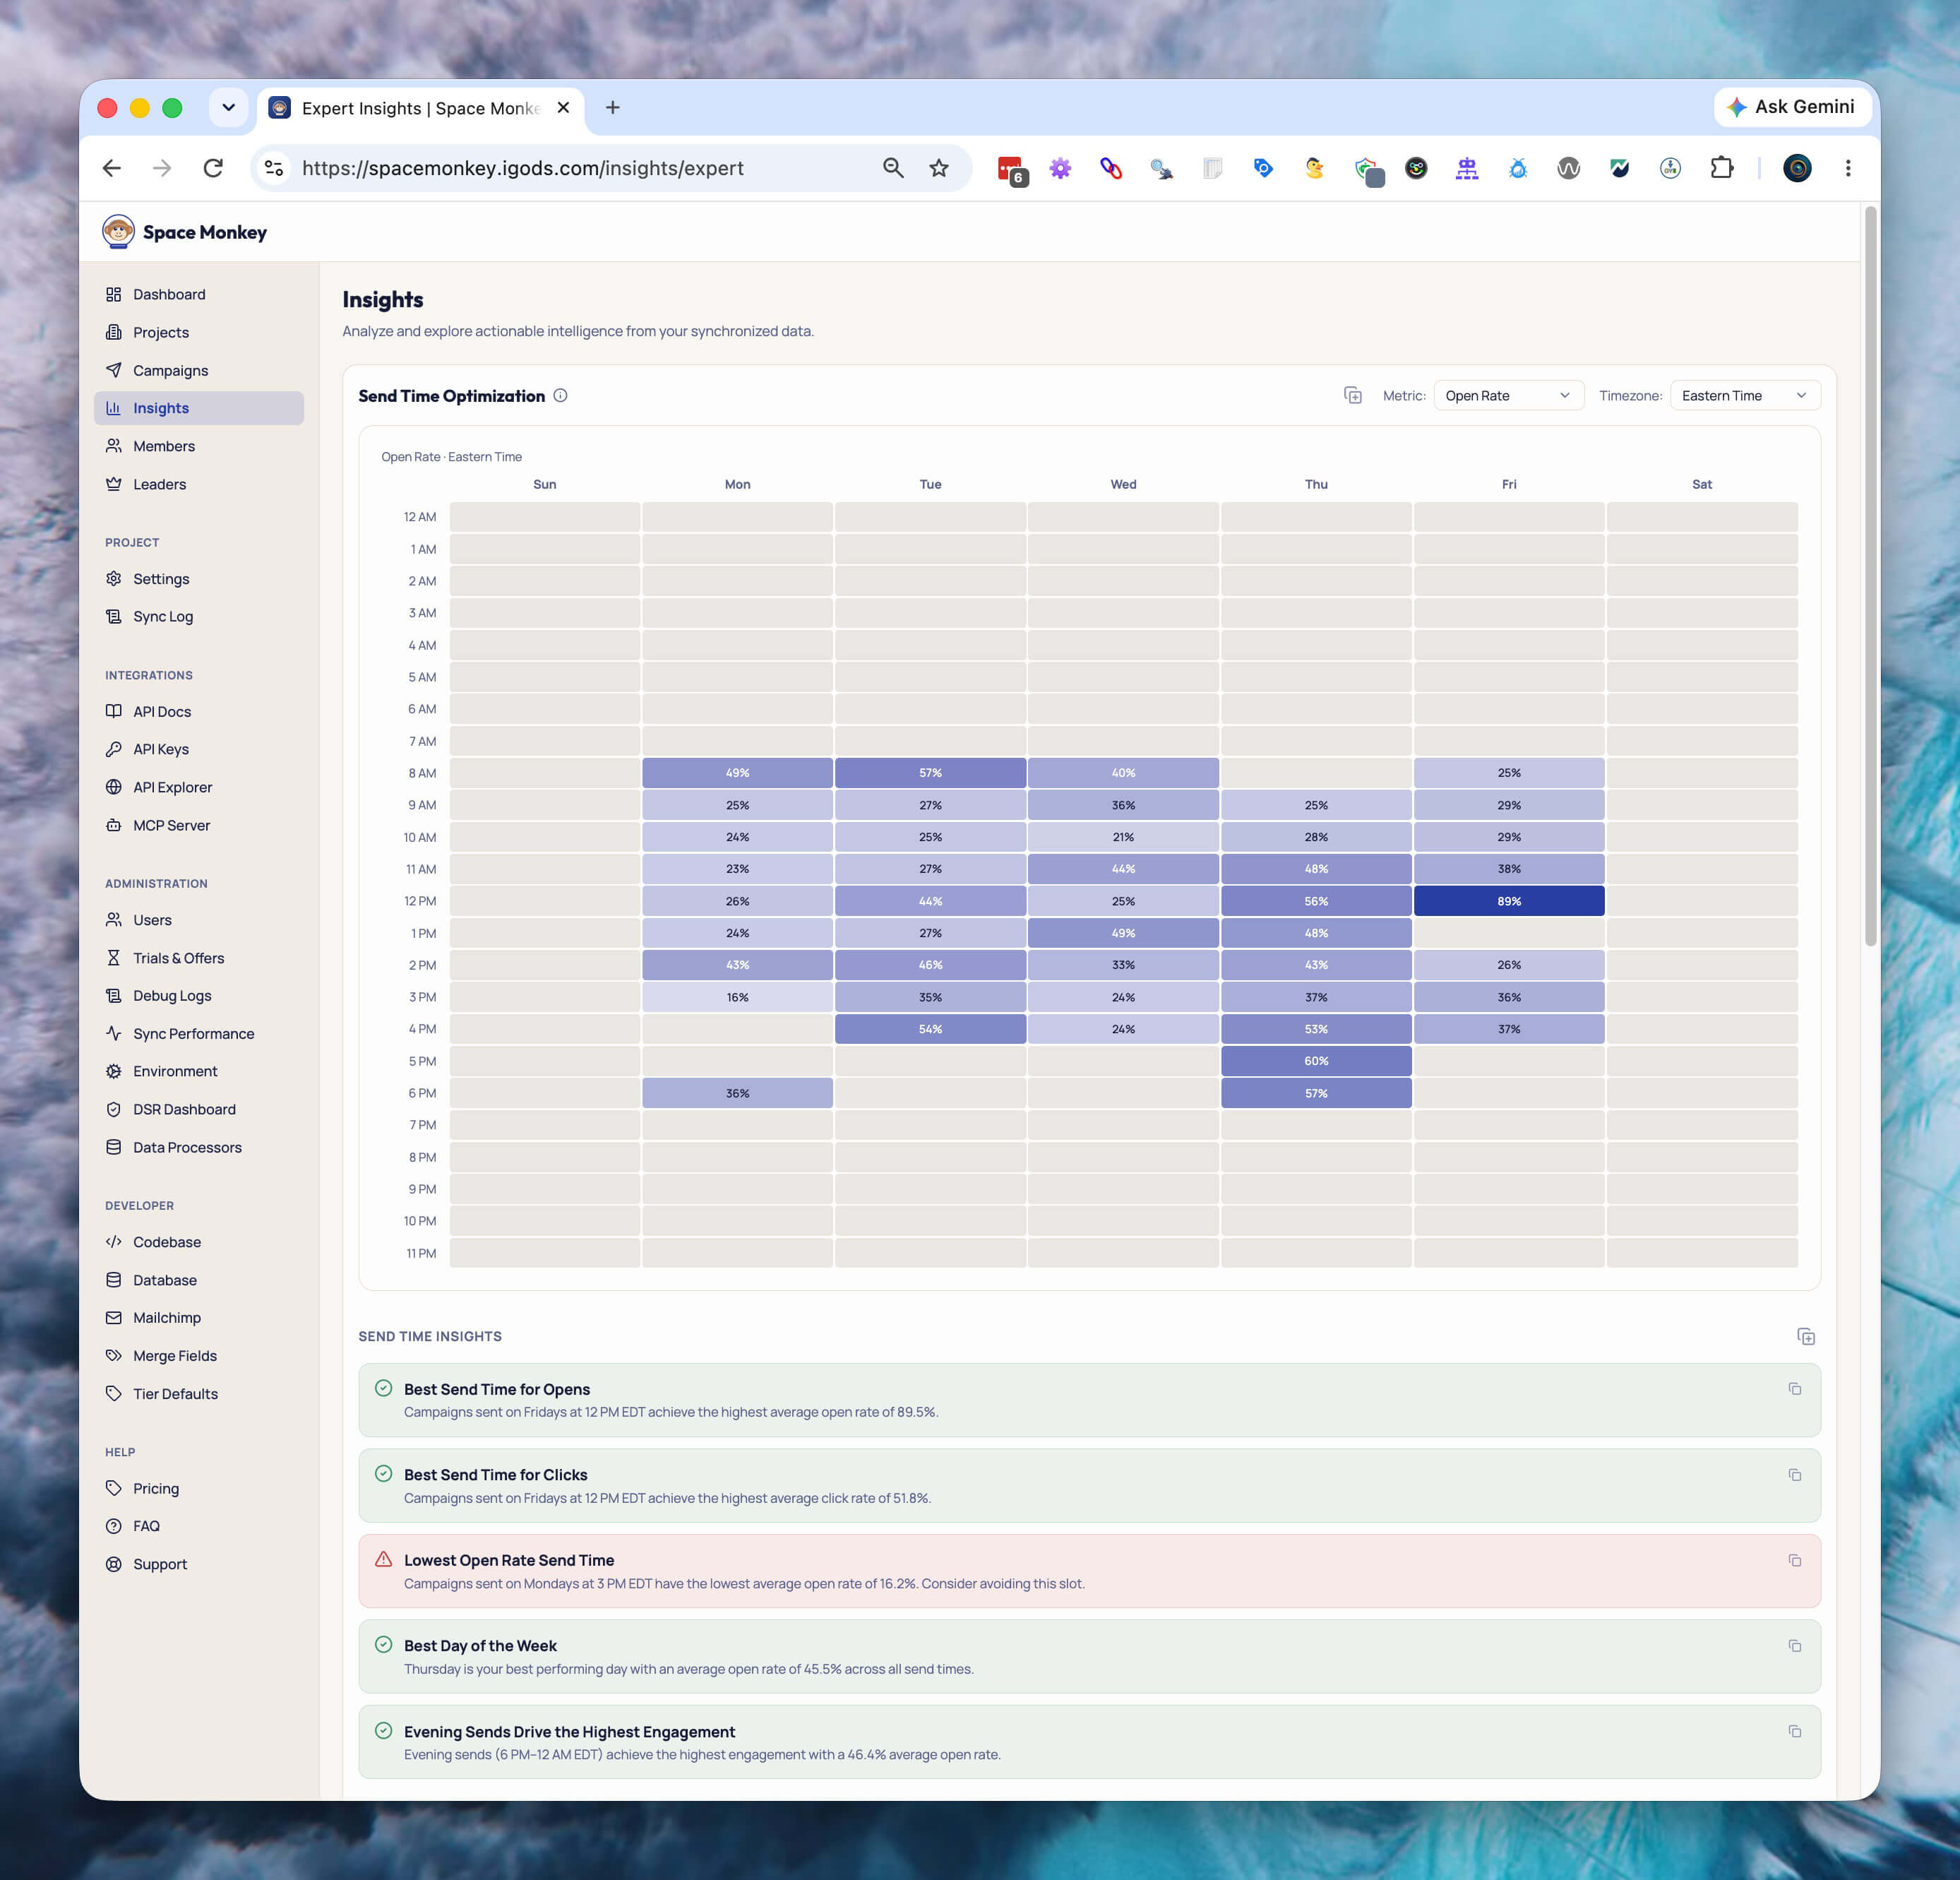Copy the Best Send Time for Opens insight
1960x1880 pixels.
[1795, 1389]
